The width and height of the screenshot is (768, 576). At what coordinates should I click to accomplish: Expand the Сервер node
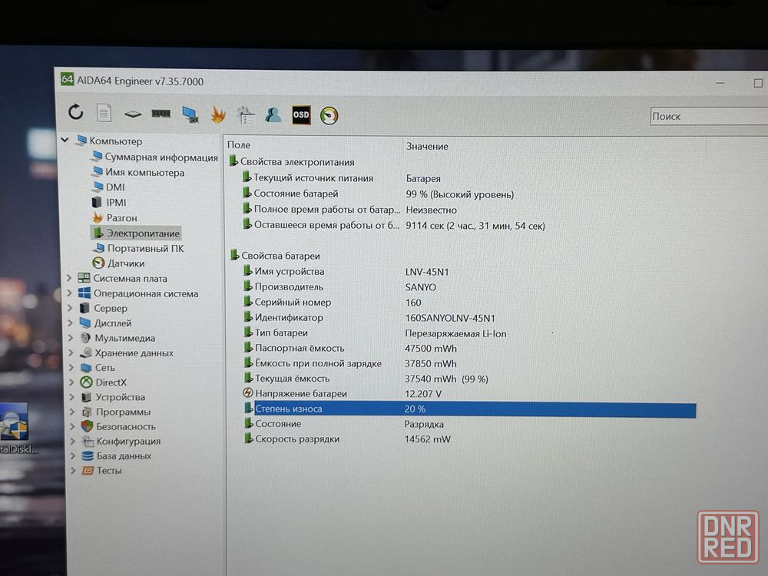(x=70, y=308)
